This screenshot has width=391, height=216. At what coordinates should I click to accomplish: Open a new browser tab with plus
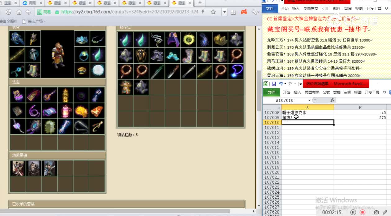tap(200, 3)
